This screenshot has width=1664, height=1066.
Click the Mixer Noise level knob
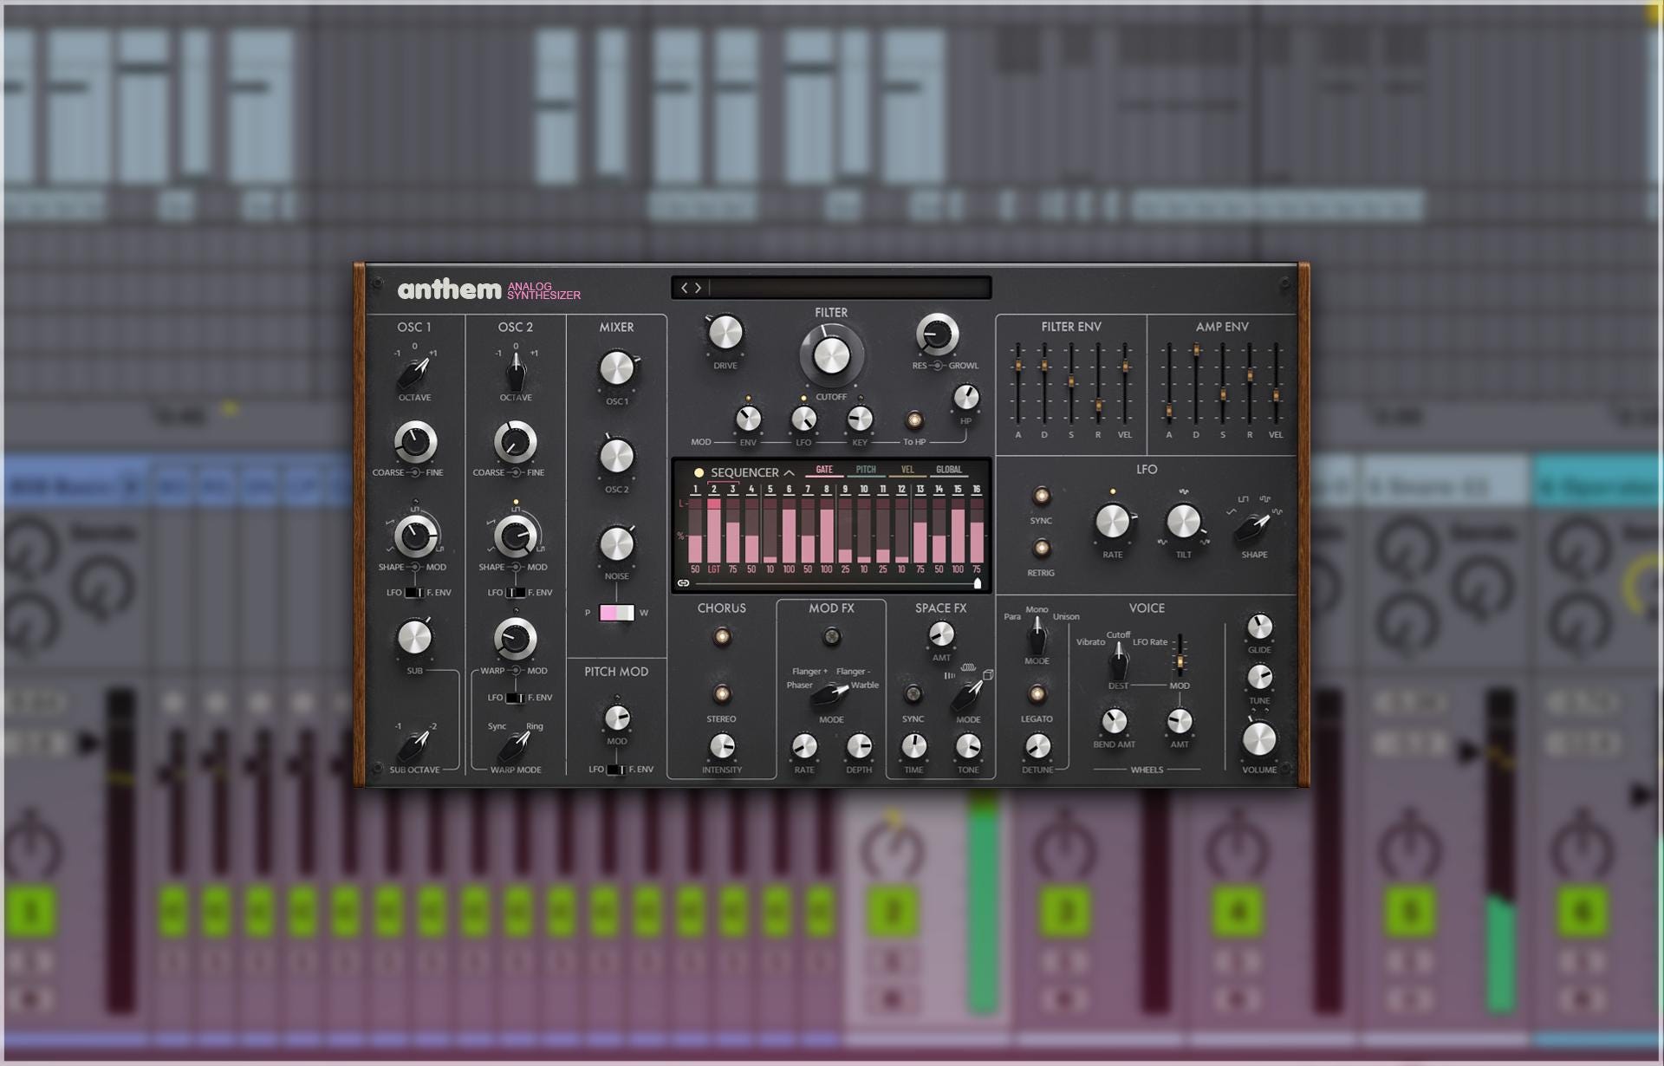tap(617, 544)
